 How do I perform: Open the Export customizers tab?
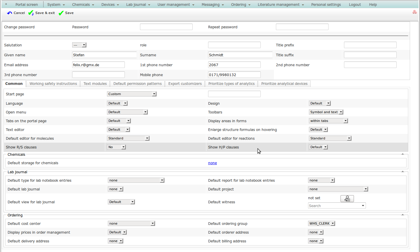coord(185,84)
